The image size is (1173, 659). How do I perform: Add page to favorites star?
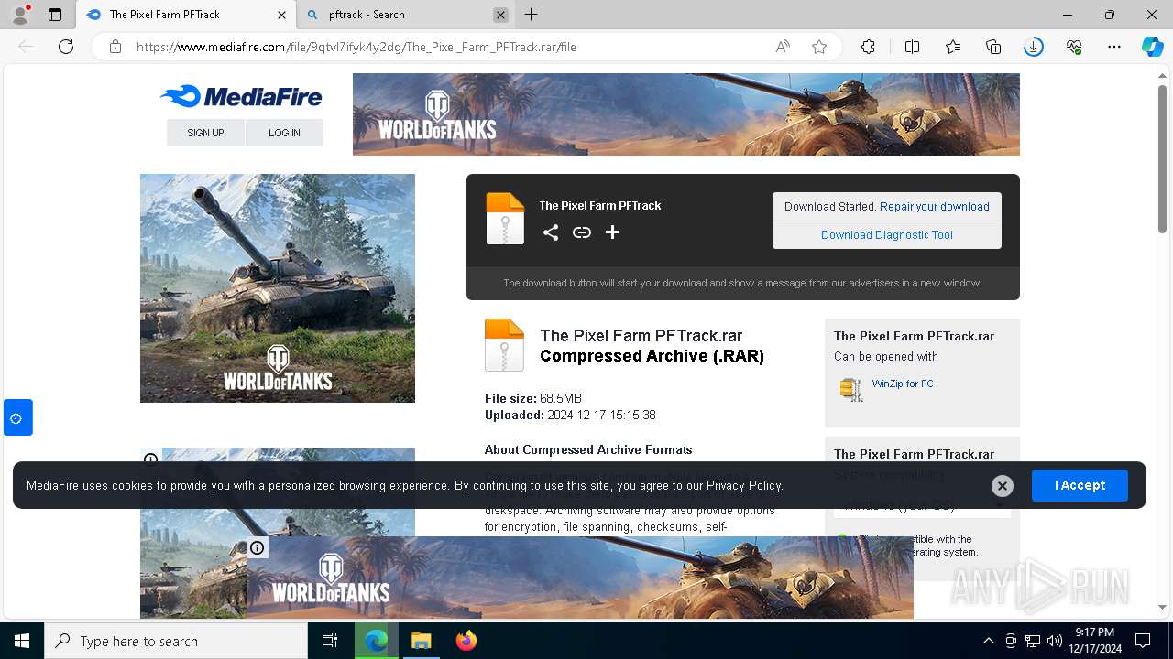click(819, 47)
